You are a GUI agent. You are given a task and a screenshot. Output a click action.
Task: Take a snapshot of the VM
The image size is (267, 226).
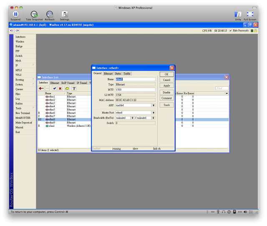(34, 14)
